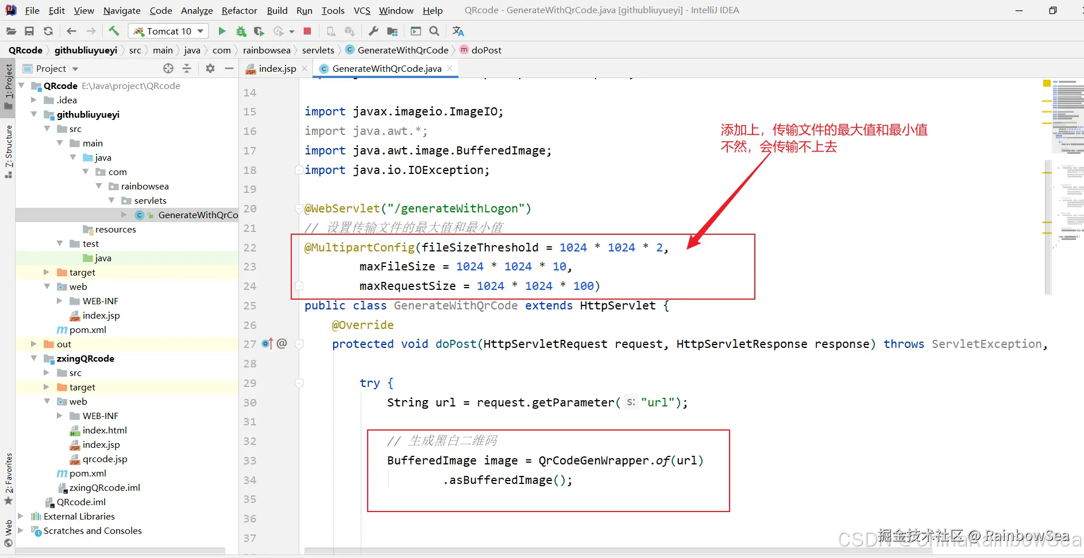
Task: Open the Tomcat 10 run configuration dropdown
Action: (168, 31)
